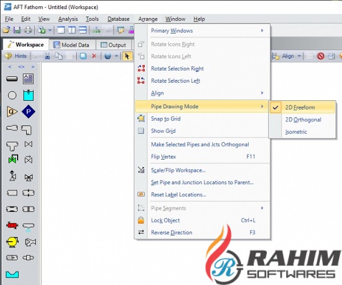Image resolution: width=342 pixels, height=285 pixels.
Task: Choose Rotate Selection Left
Action: (202, 81)
